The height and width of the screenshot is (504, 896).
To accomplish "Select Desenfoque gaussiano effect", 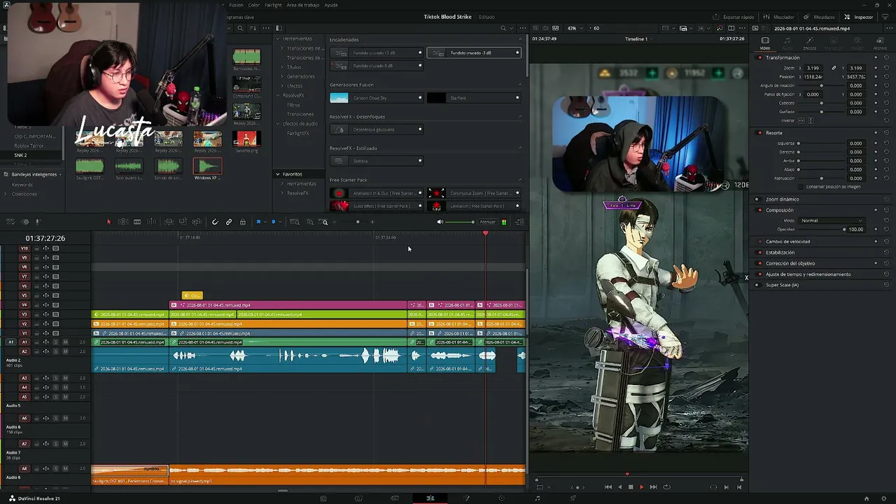I will coord(378,129).
